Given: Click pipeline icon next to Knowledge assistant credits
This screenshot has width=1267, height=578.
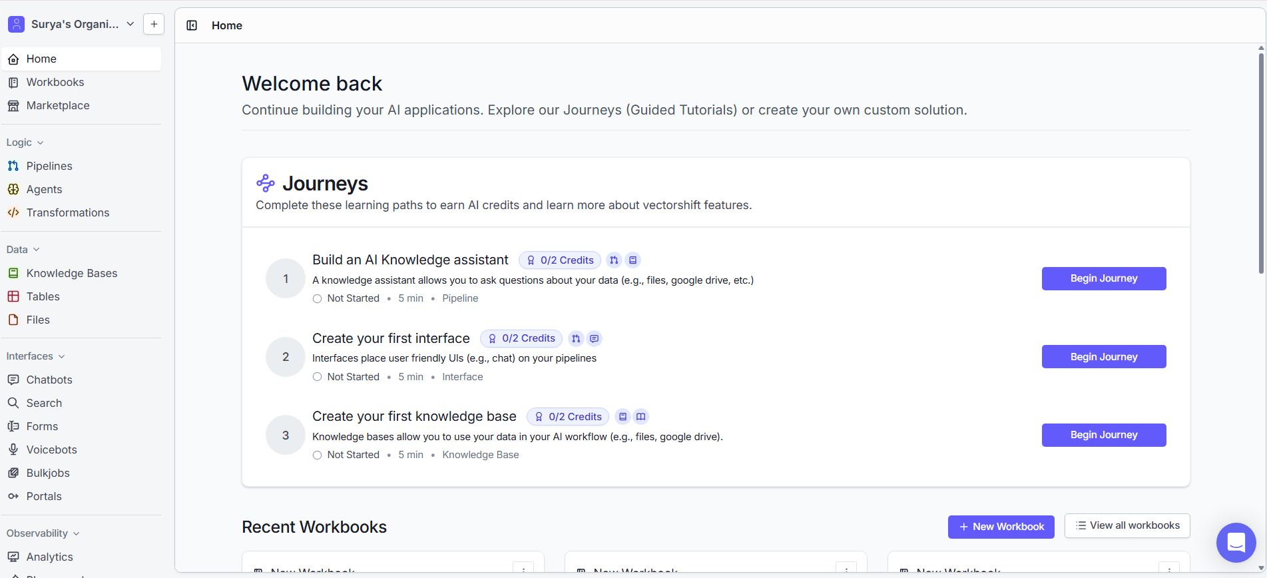Looking at the screenshot, I should coord(614,260).
